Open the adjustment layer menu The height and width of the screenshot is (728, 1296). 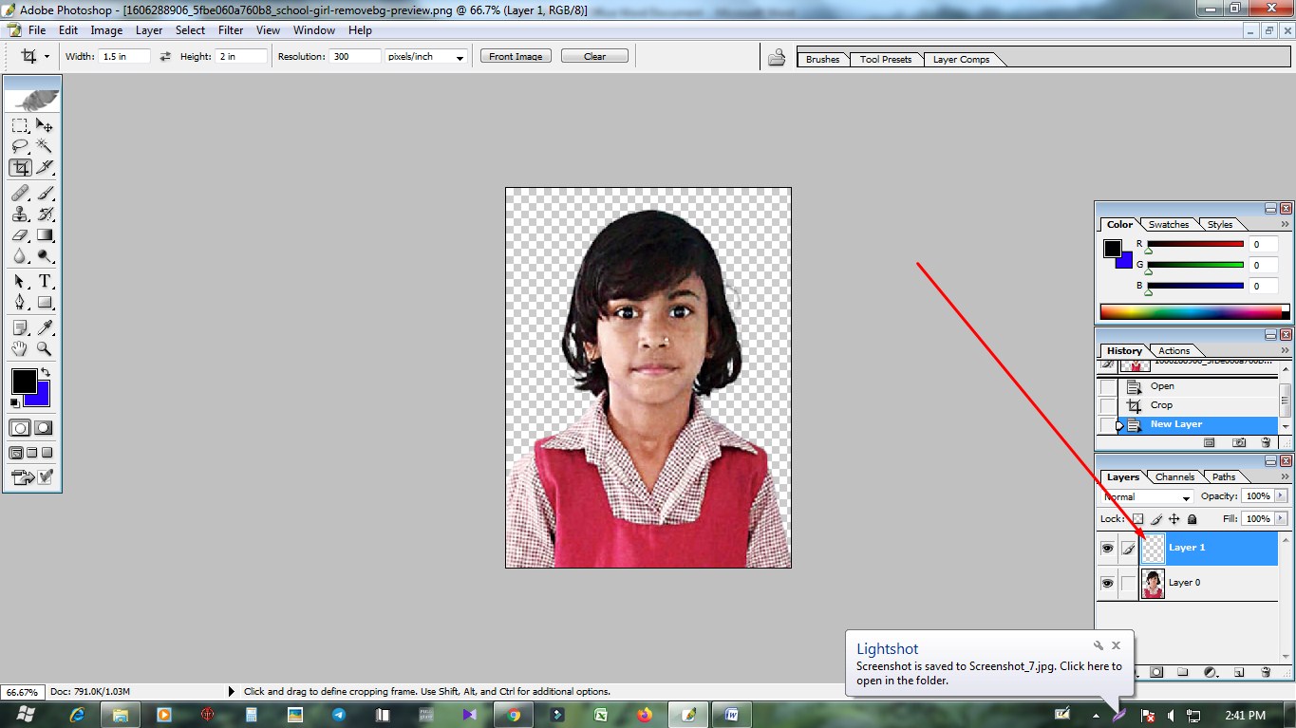(x=1211, y=672)
